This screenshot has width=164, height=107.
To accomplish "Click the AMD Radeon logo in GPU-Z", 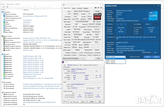I will pos(97,16).
